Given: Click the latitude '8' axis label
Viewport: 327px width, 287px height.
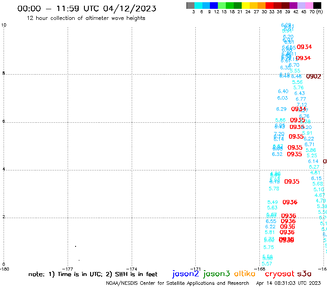Looking at the screenshot, I should [4, 73].
